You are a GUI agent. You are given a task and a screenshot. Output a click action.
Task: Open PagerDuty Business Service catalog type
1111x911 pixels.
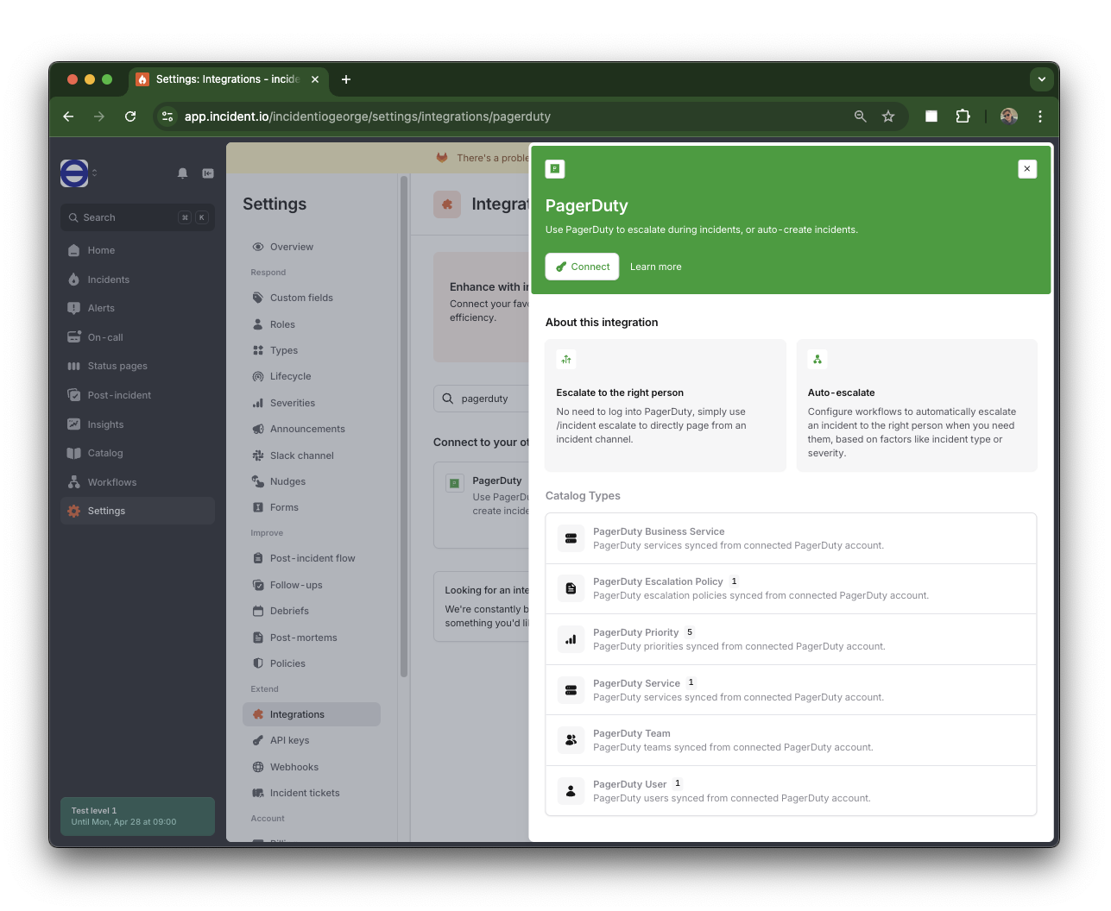click(791, 538)
